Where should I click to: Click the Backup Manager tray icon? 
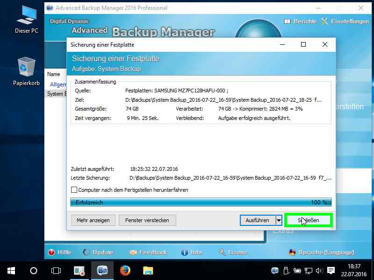coord(275,271)
